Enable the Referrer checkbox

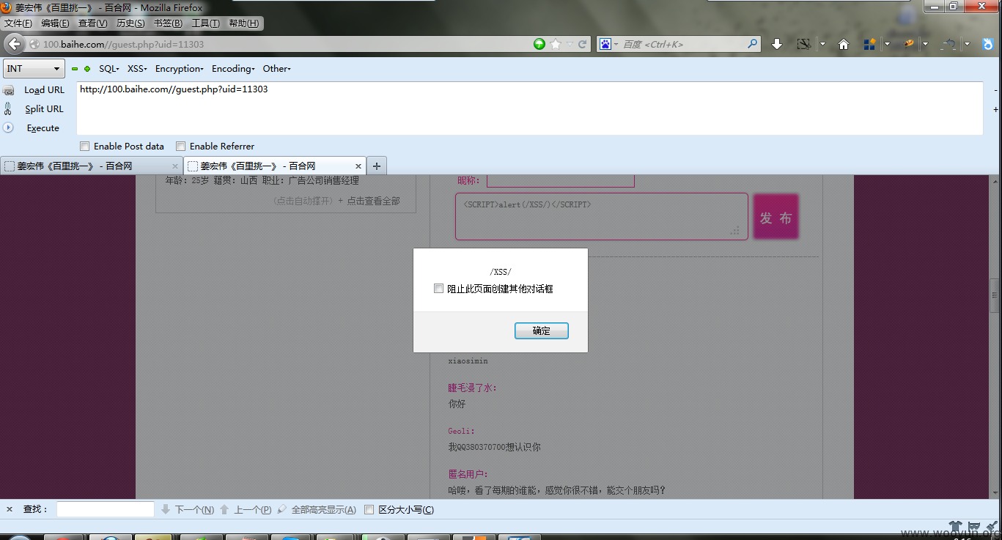[x=180, y=146]
